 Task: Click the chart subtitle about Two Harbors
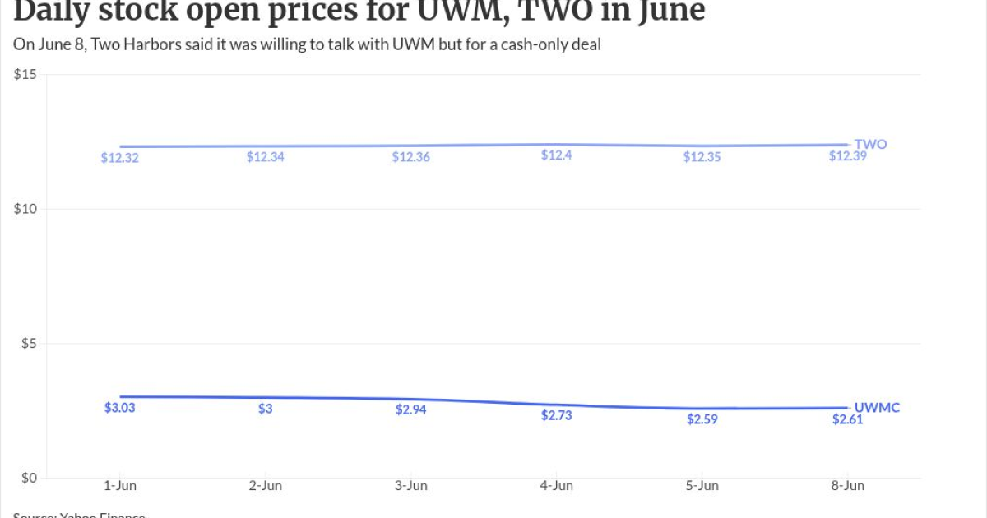pyautogui.click(x=307, y=44)
